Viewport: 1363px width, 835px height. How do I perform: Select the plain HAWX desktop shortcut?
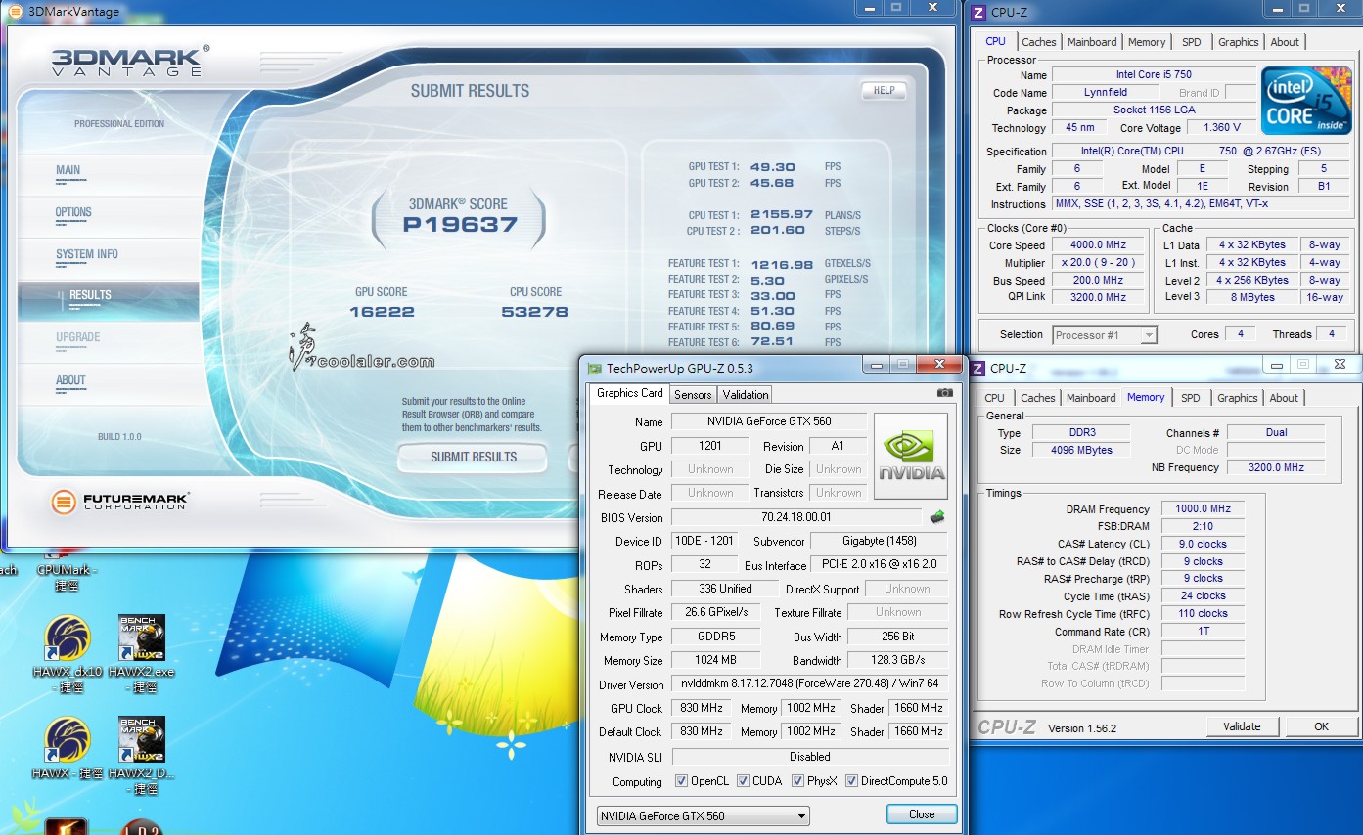tap(66, 748)
